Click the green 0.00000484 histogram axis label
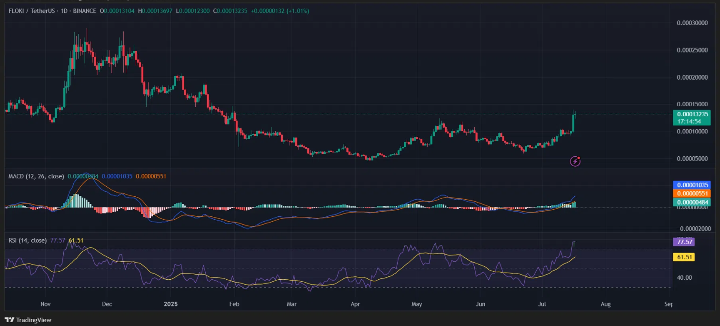Screen dimensions: 720x326 pyautogui.click(x=691, y=202)
